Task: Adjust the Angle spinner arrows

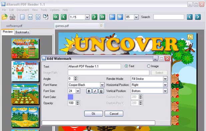Action: click(x=76, y=79)
